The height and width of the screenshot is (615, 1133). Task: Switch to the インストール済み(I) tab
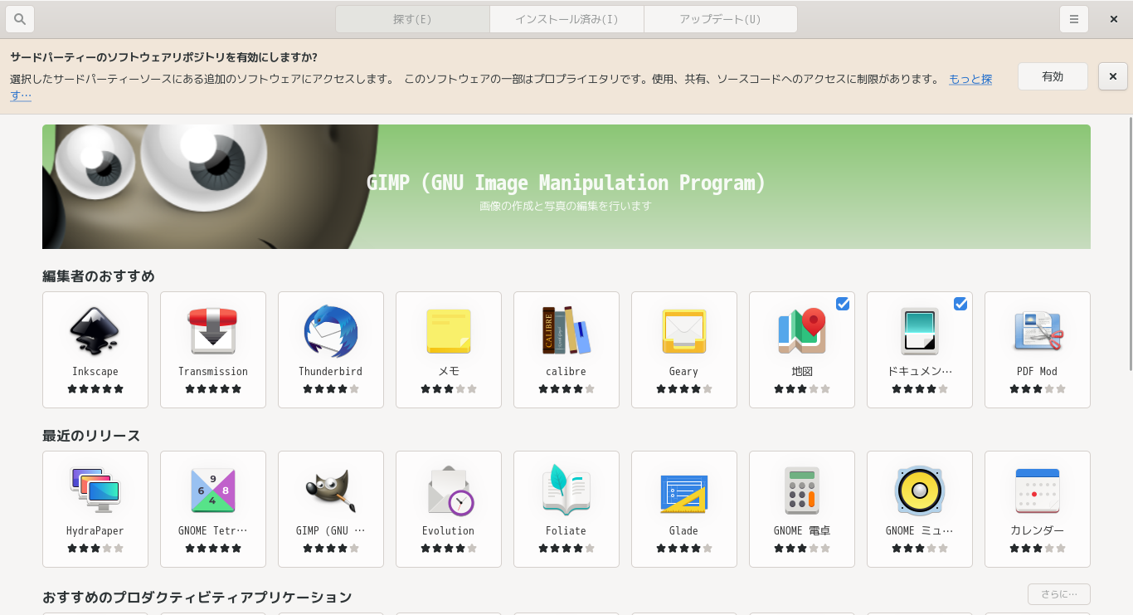[567, 19]
